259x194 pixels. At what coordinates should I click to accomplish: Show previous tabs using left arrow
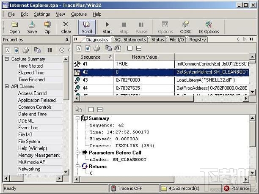click(238, 39)
